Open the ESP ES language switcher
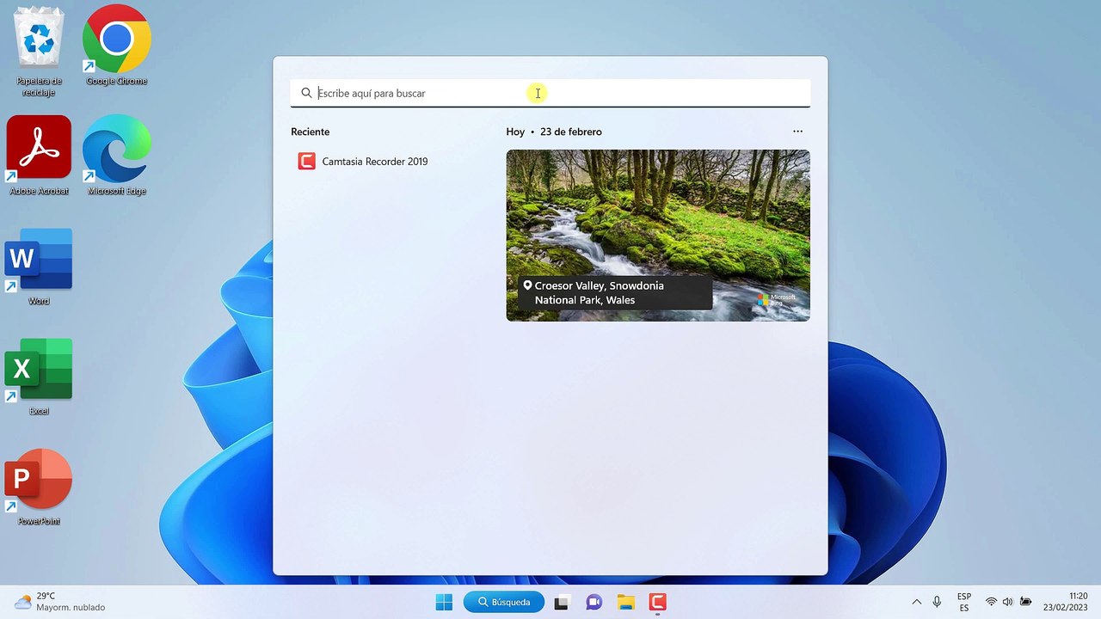 [x=964, y=602]
